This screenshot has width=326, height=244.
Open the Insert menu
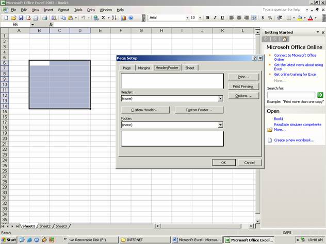pyautogui.click(x=48, y=10)
